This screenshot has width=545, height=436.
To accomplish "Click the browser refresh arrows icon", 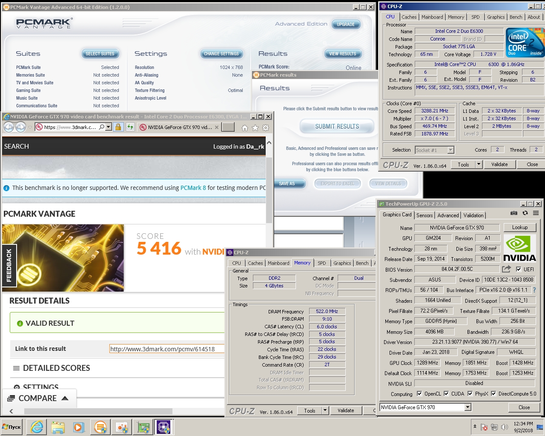I will tap(130, 127).
